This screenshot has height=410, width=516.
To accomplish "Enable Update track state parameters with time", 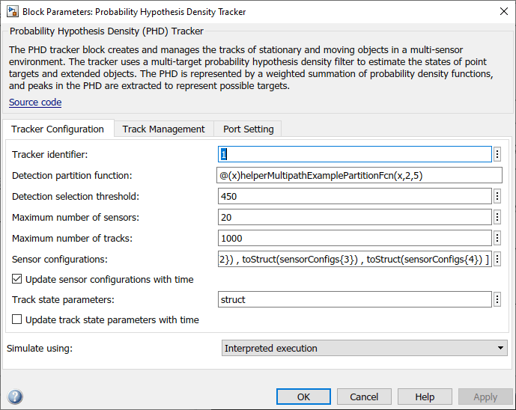I will 17,319.
